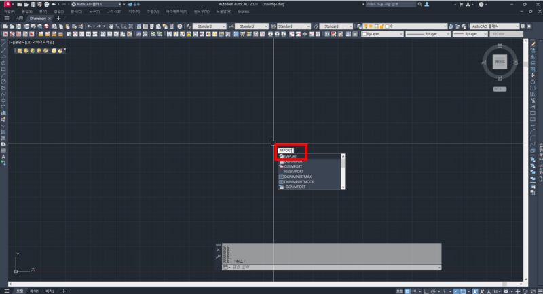Open the status bar settings gear icon
Viewport: 543px width, 294px height.
(506, 291)
